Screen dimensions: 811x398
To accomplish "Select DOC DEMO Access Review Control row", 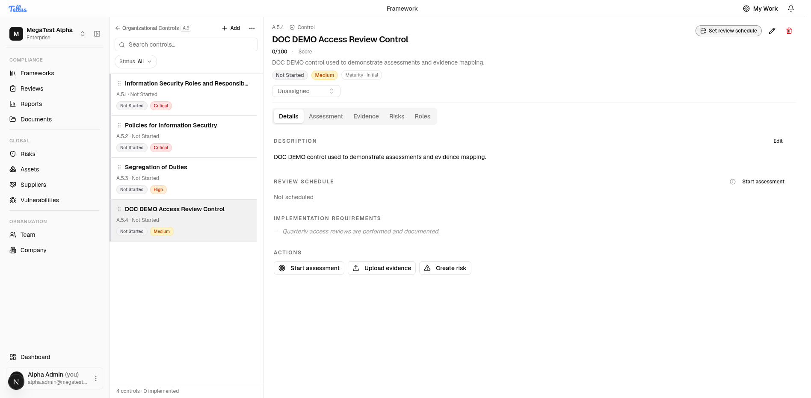I will (x=184, y=221).
